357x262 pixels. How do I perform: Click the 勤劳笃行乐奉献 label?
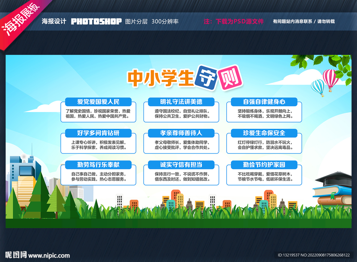point(99,165)
